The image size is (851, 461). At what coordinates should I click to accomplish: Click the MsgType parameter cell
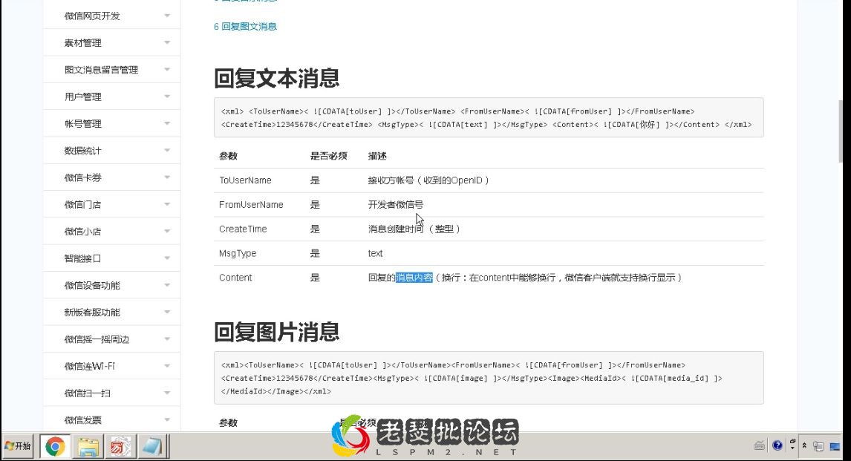coord(238,253)
